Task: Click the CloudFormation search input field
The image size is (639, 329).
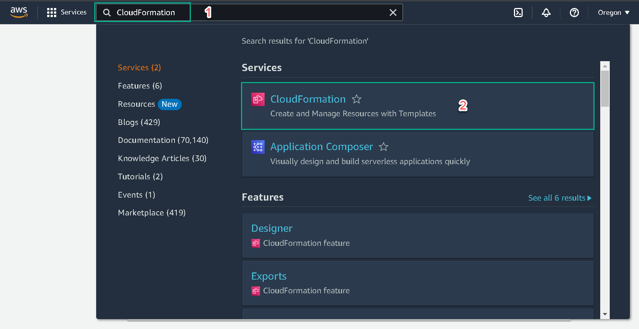Action: point(249,13)
